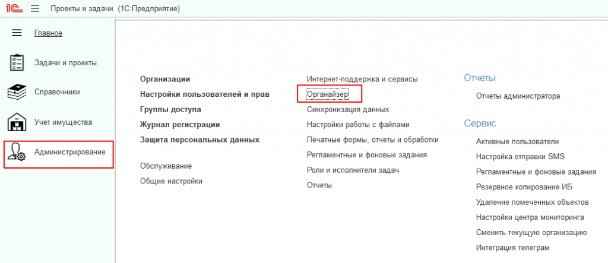The image size is (608, 263).
Task: Go to Главное section
Action: coord(49,33)
